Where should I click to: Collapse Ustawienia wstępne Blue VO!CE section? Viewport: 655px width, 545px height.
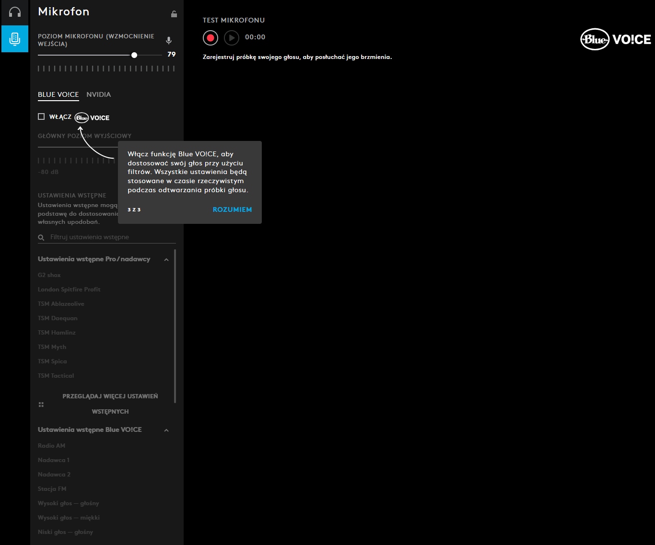(166, 430)
